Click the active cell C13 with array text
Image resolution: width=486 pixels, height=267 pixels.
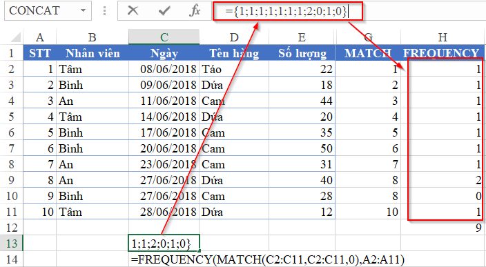(164, 243)
